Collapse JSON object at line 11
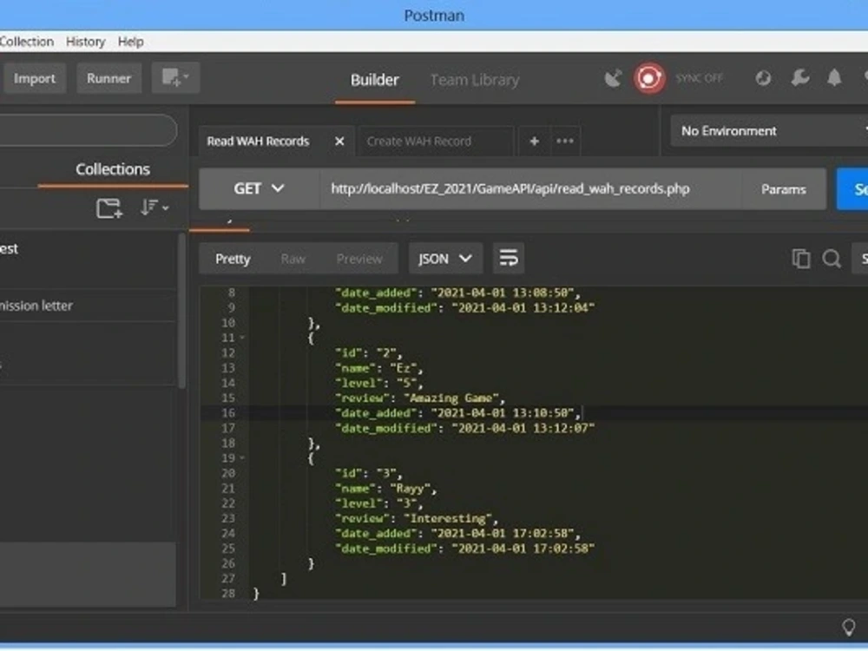The height and width of the screenshot is (651, 868). (242, 338)
